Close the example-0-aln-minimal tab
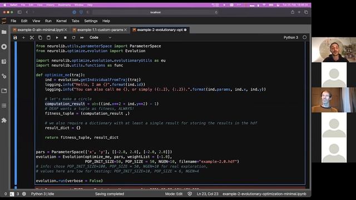This screenshot has width=356, height=200. click(x=66, y=30)
